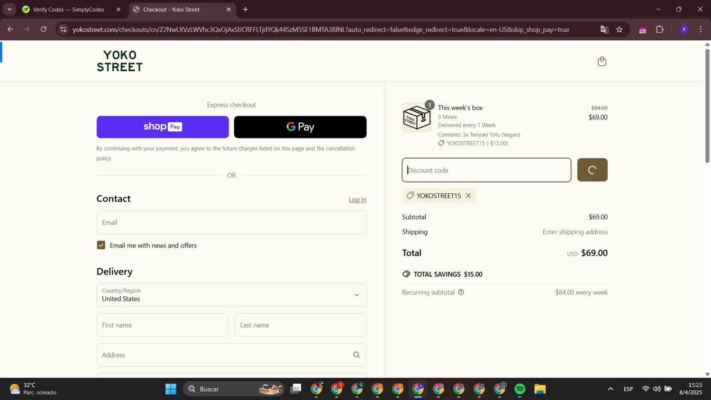Click the Enter shipping address text
The height and width of the screenshot is (400, 711).
point(575,232)
